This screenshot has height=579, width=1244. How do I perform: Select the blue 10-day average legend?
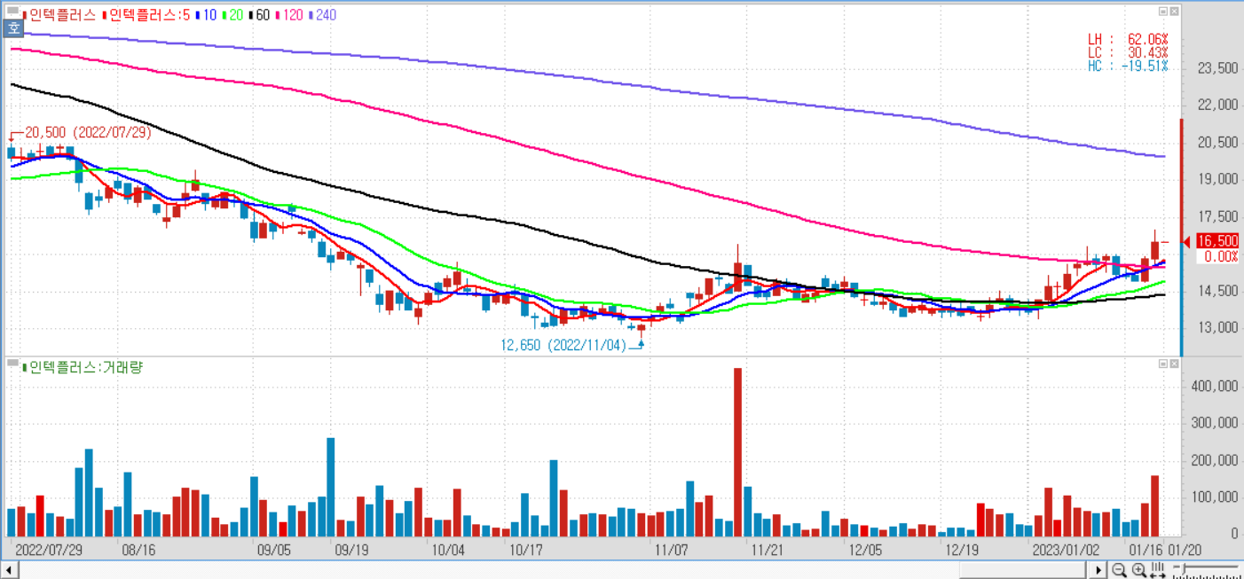[x=206, y=15]
